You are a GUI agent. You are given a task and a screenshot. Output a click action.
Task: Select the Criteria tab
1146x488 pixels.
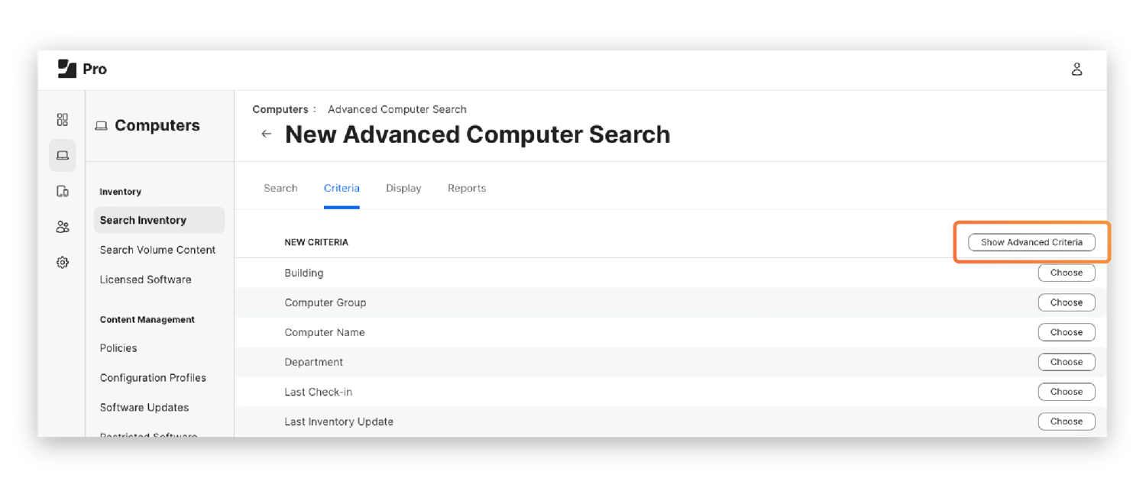point(342,189)
